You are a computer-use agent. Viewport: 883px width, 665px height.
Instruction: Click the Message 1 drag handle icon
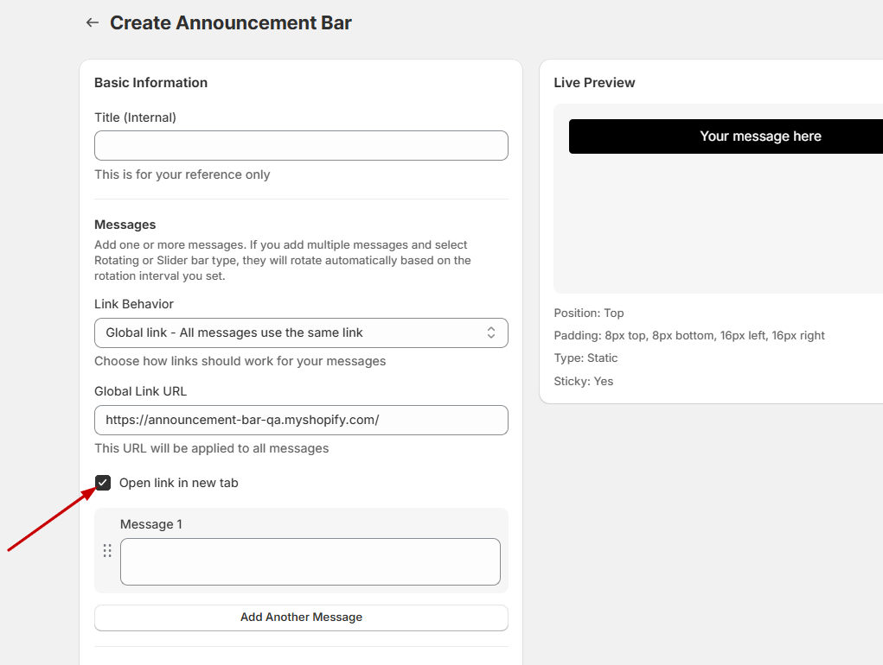pyautogui.click(x=107, y=551)
